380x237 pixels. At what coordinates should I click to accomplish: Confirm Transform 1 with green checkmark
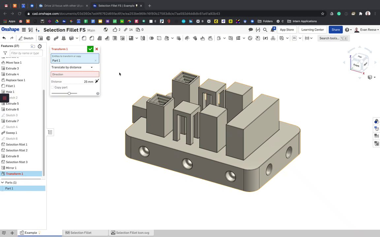pyautogui.click(x=90, y=49)
